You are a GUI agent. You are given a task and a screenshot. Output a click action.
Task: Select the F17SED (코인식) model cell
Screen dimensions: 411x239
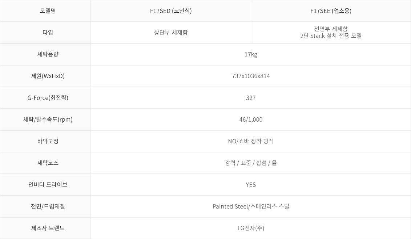pos(171,11)
